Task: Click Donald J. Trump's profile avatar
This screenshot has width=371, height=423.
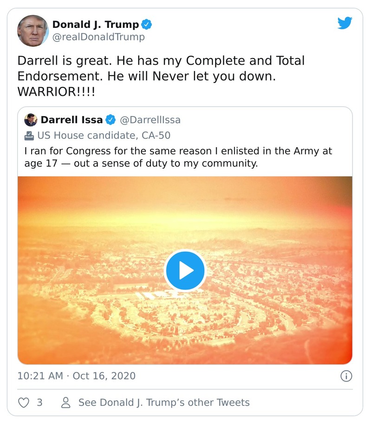Action: click(x=33, y=31)
